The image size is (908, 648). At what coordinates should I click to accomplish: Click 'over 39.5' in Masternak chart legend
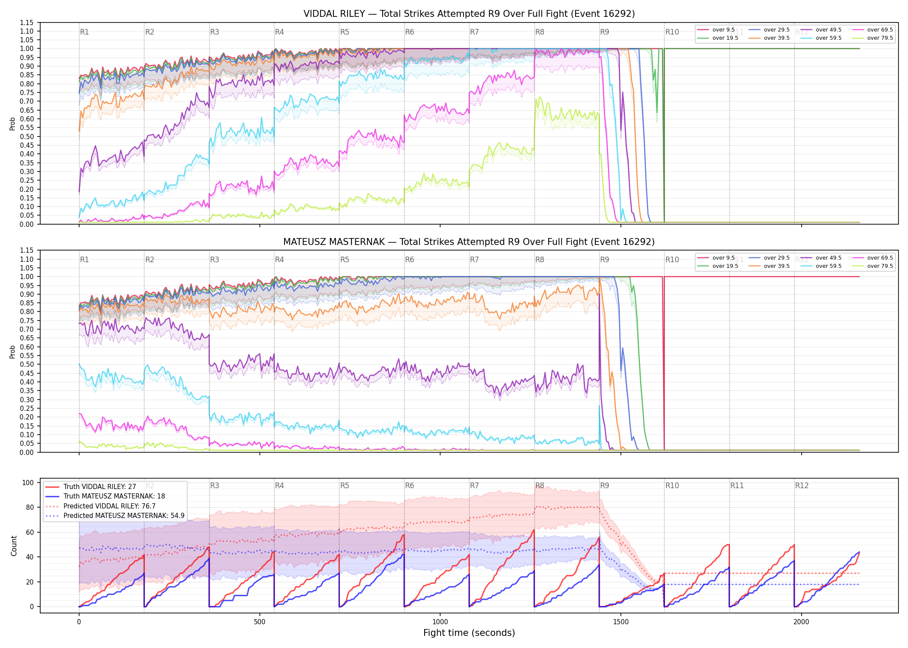pyautogui.click(x=777, y=266)
